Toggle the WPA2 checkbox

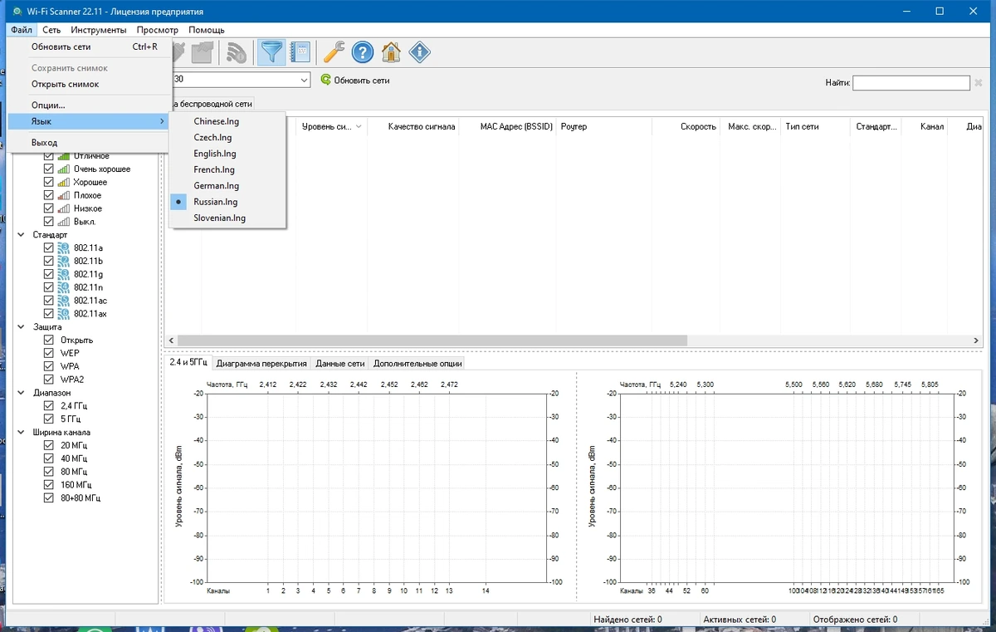49,380
